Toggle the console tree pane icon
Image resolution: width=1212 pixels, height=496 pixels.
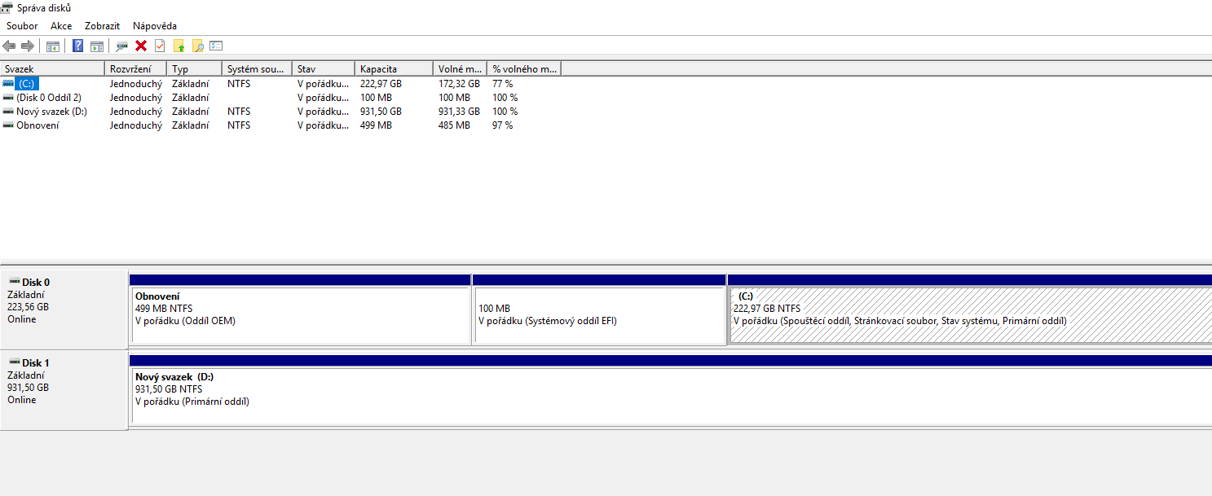point(53,46)
